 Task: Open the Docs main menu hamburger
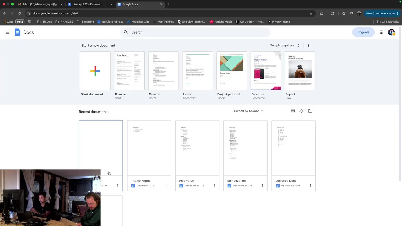click(x=8, y=32)
